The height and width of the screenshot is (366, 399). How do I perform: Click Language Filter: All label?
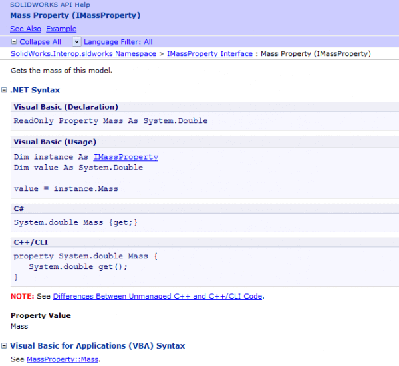pyautogui.click(x=118, y=42)
